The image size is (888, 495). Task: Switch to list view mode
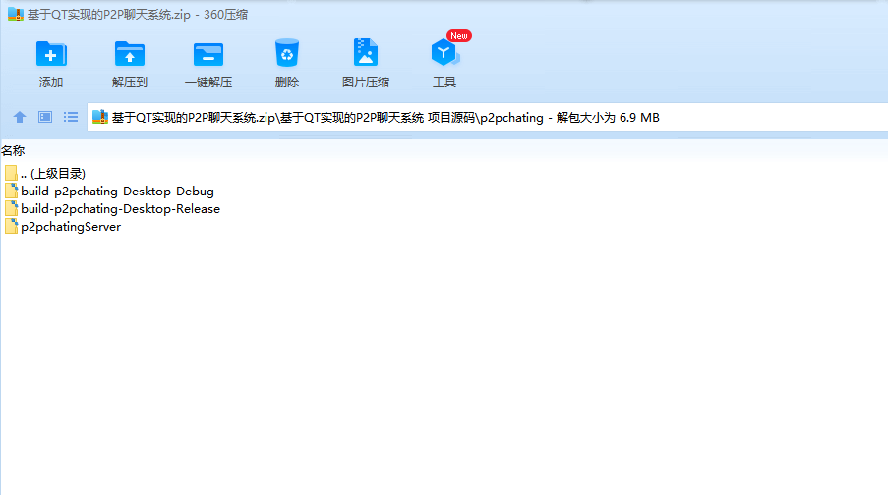[x=71, y=117]
